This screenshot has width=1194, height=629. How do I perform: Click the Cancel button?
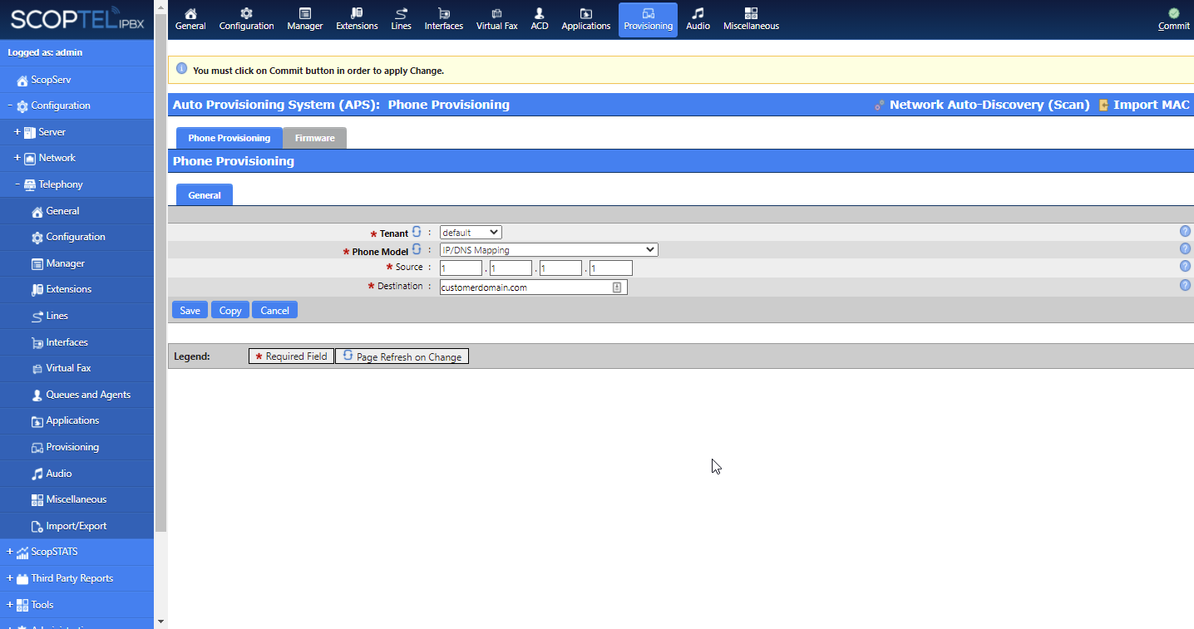coord(274,310)
